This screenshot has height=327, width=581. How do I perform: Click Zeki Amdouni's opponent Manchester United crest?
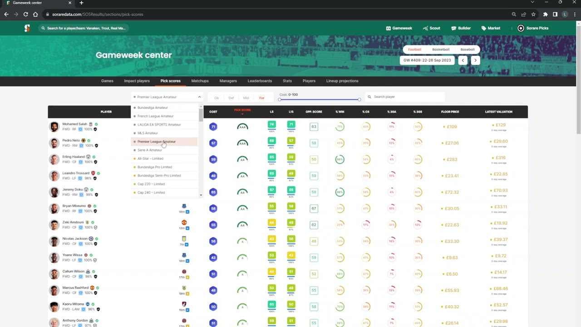point(184,223)
